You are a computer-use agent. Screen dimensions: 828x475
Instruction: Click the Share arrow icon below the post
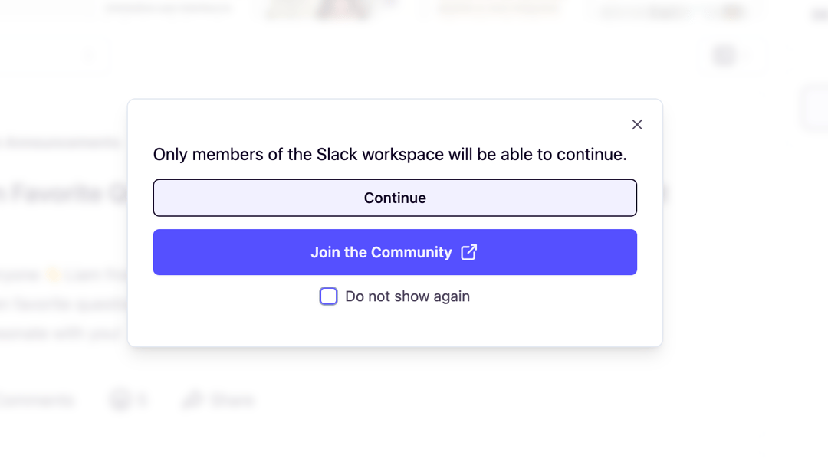click(x=191, y=399)
